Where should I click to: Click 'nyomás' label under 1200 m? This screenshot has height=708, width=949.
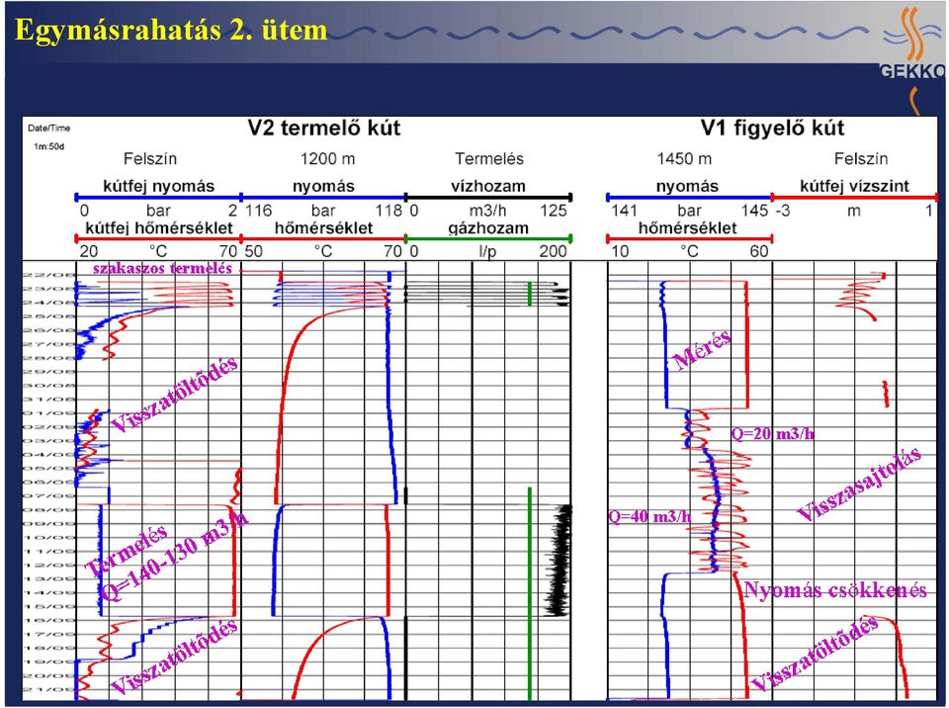(323, 186)
